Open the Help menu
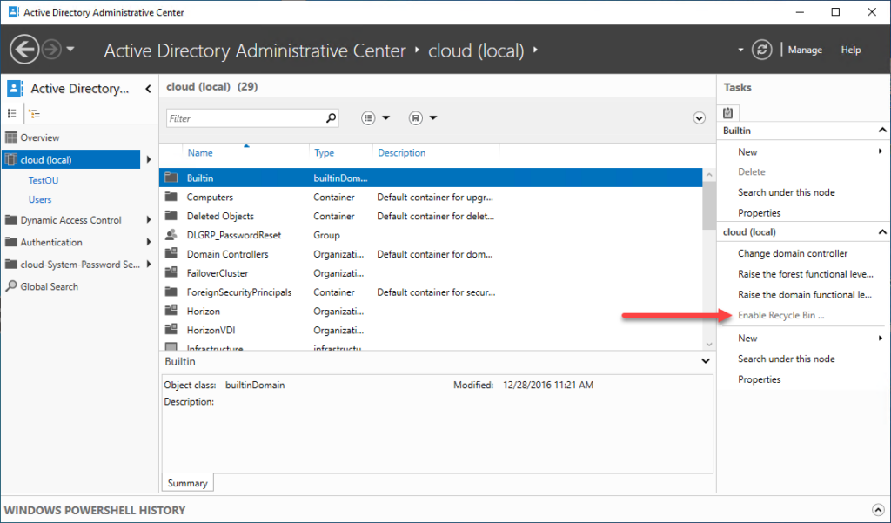Screen dimensions: 891x523 pos(851,50)
